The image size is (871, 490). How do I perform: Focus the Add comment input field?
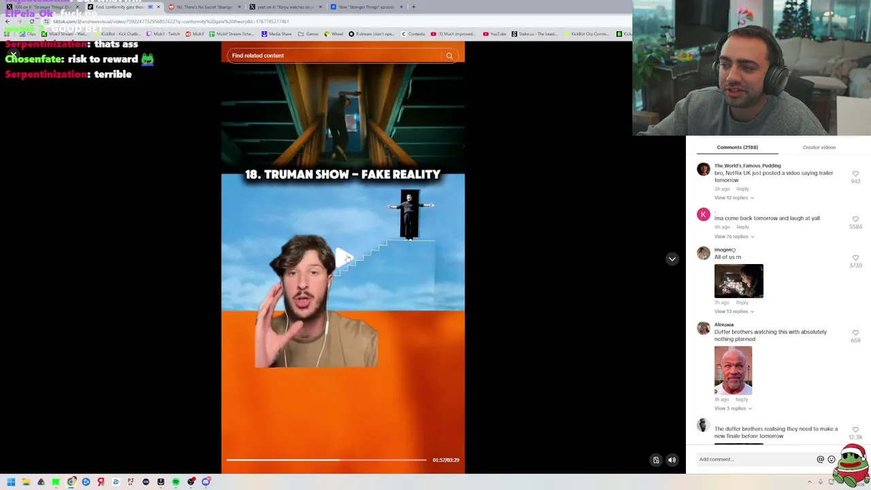click(x=755, y=459)
